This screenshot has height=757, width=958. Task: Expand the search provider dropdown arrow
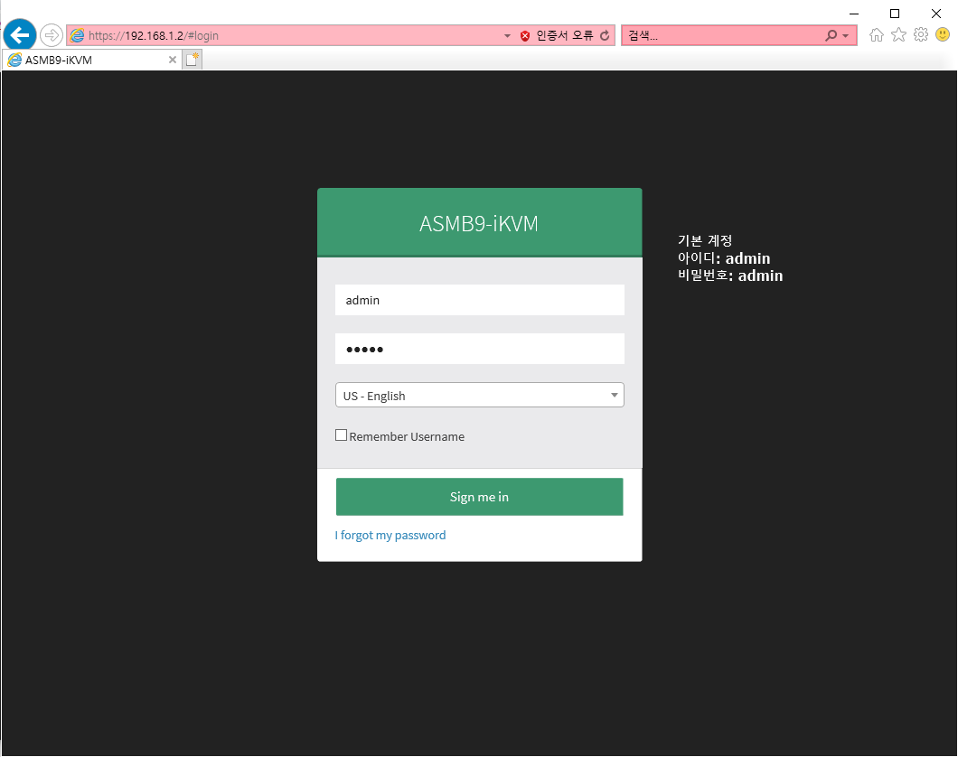point(846,36)
